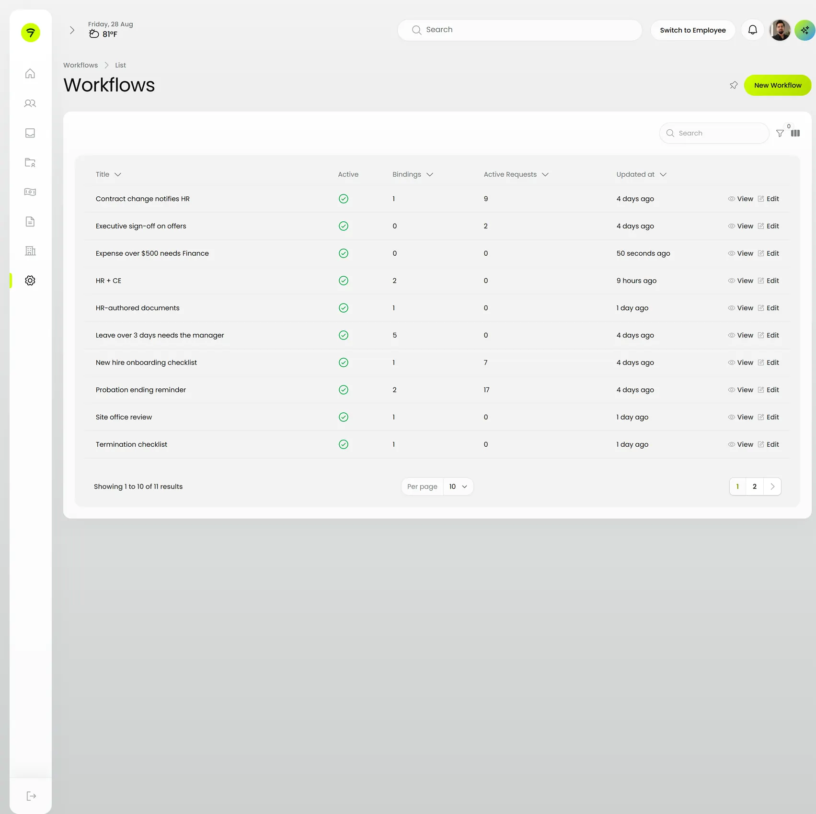Open the payroll money icon in sidebar

30,192
